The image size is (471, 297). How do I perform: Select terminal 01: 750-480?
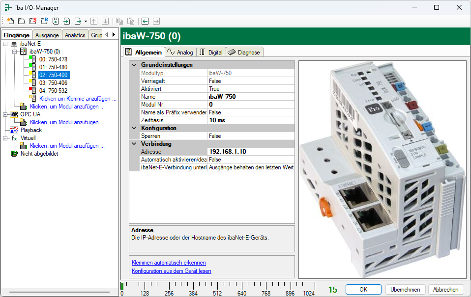(x=53, y=67)
